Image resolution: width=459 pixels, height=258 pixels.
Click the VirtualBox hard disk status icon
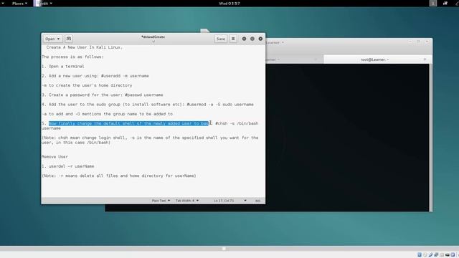click(x=420, y=255)
